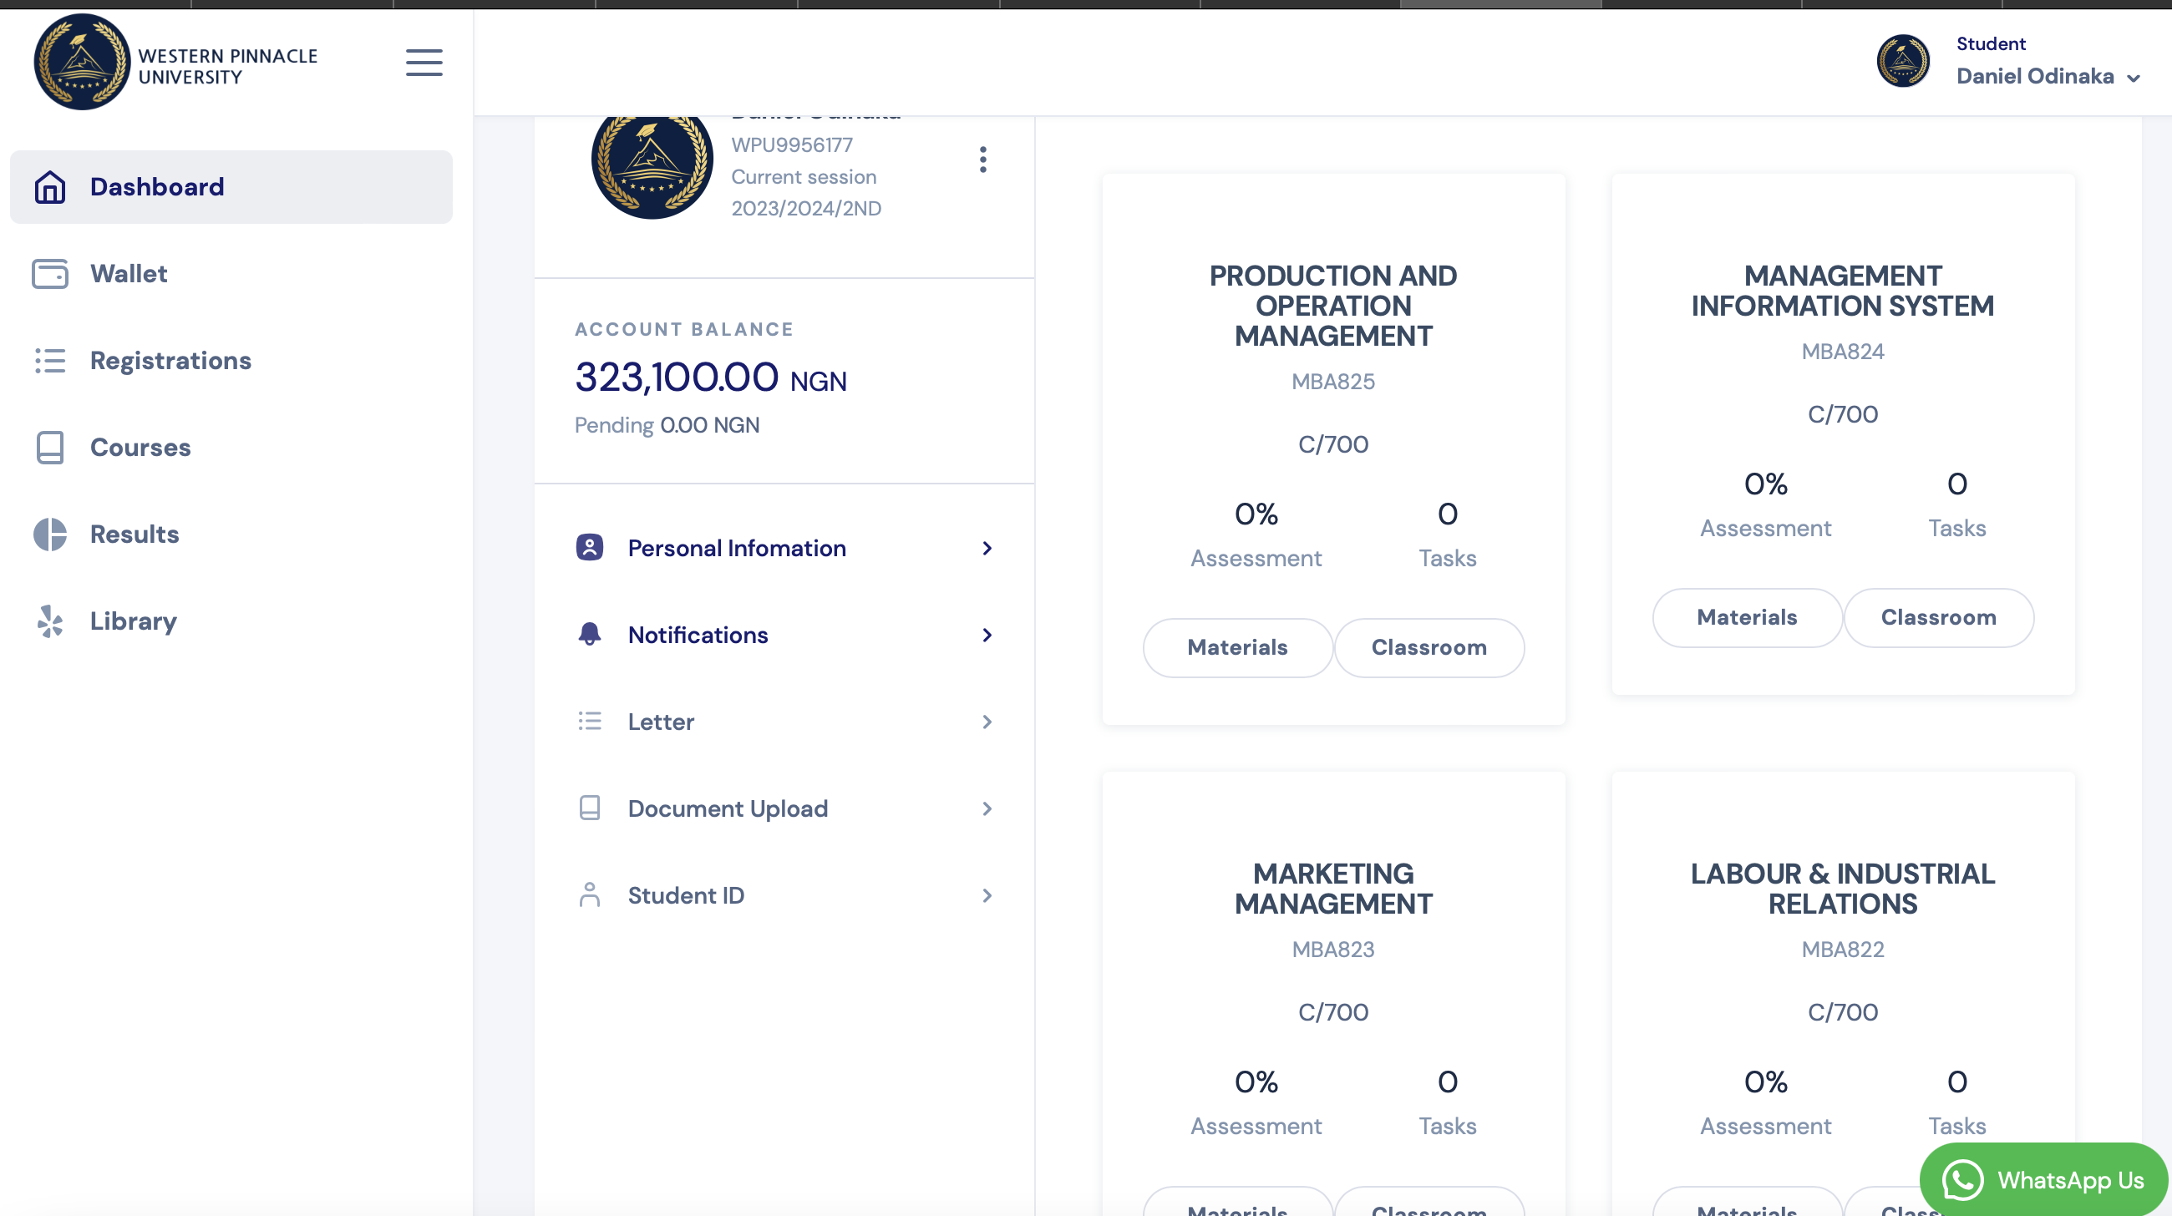Open the Document Upload menu item

tap(728, 809)
